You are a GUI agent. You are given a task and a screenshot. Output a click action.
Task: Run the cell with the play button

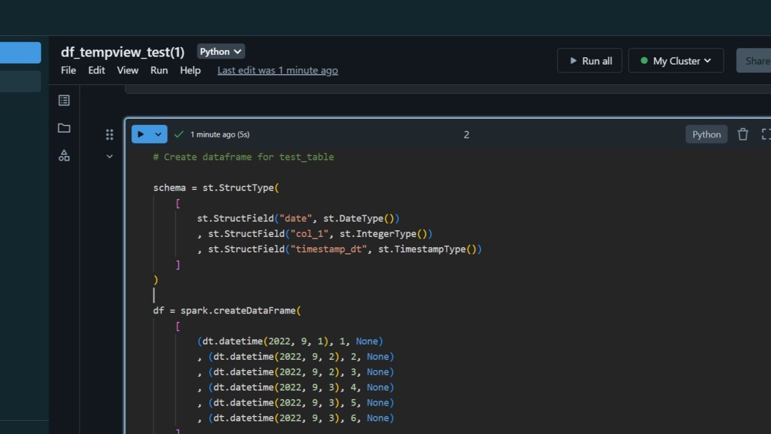[x=140, y=134]
